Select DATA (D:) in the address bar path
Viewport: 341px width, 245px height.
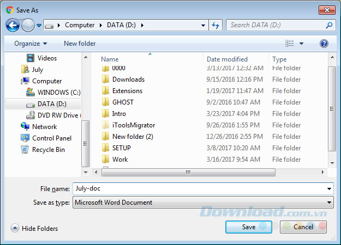tap(121, 25)
